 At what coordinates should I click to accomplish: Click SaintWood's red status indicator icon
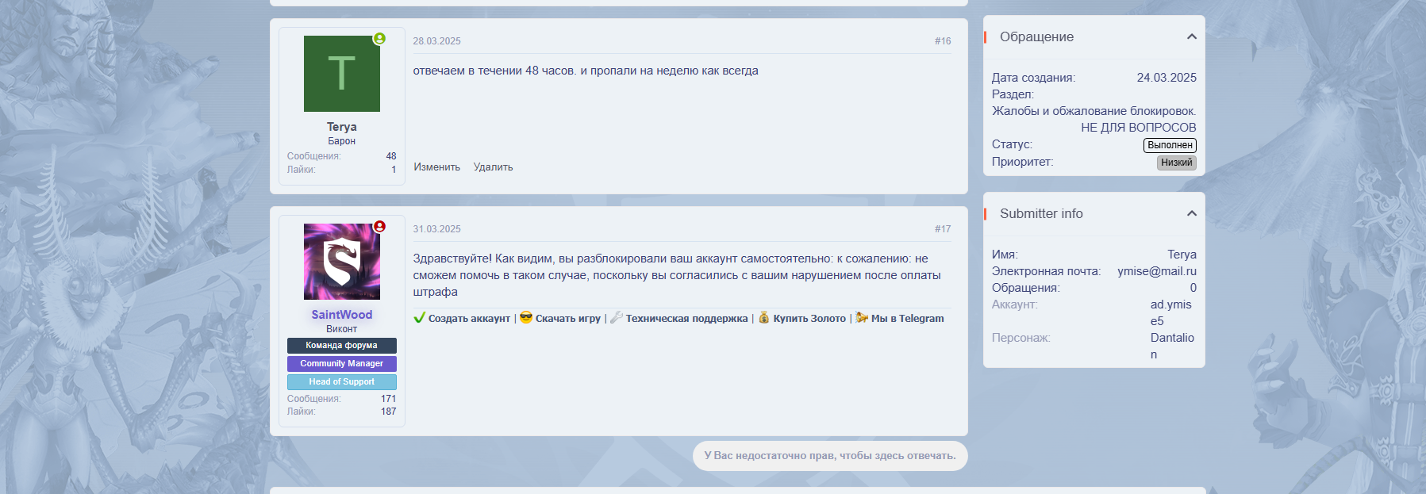(x=379, y=227)
